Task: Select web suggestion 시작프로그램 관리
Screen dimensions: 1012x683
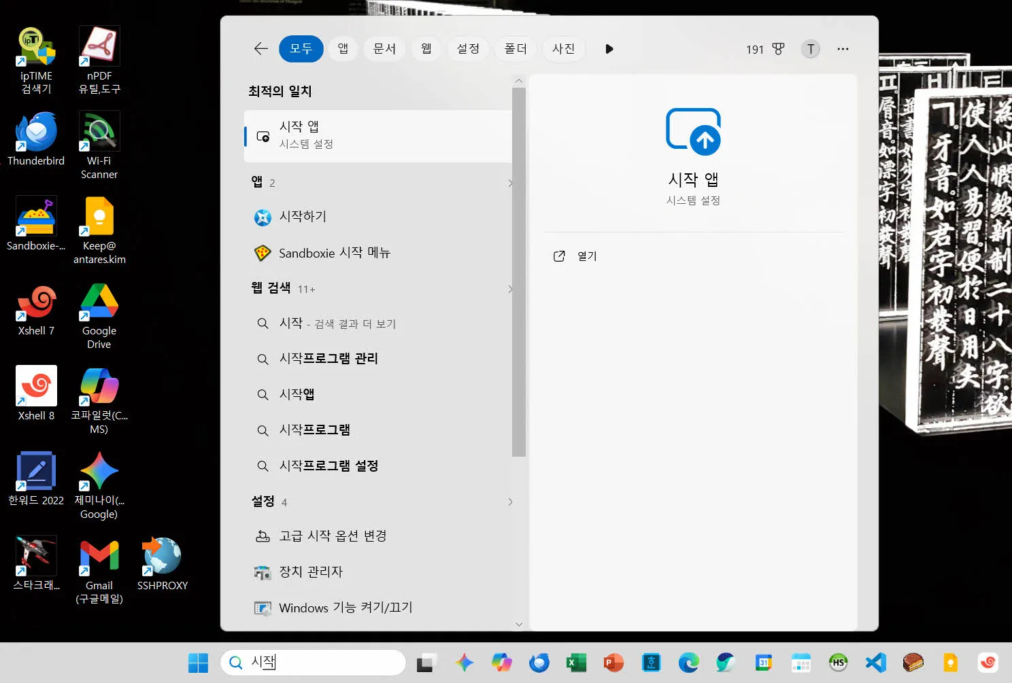Action: click(x=377, y=359)
